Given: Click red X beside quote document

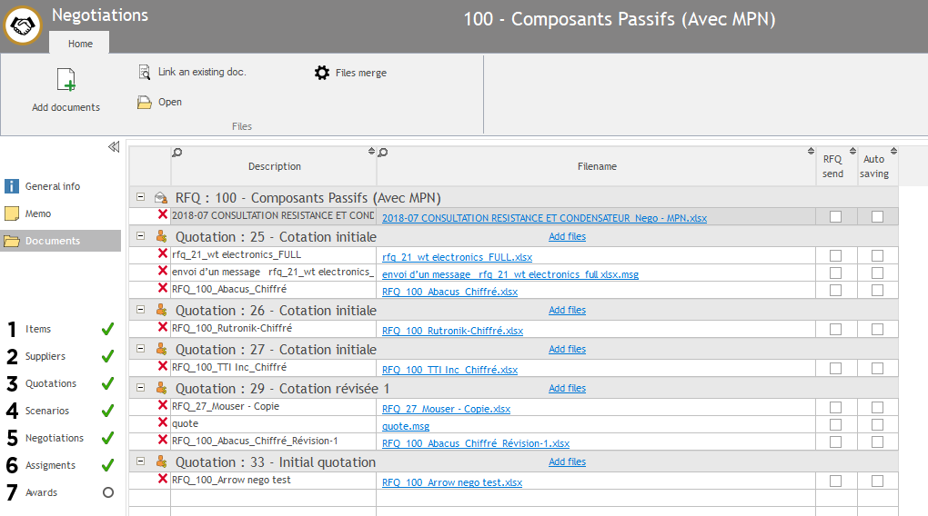Looking at the screenshot, I should tap(163, 422).
